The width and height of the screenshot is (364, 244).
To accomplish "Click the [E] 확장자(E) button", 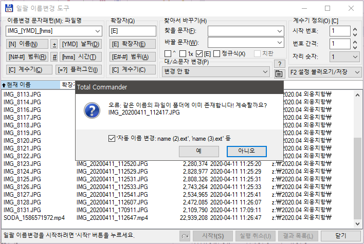I will (132, 44).
